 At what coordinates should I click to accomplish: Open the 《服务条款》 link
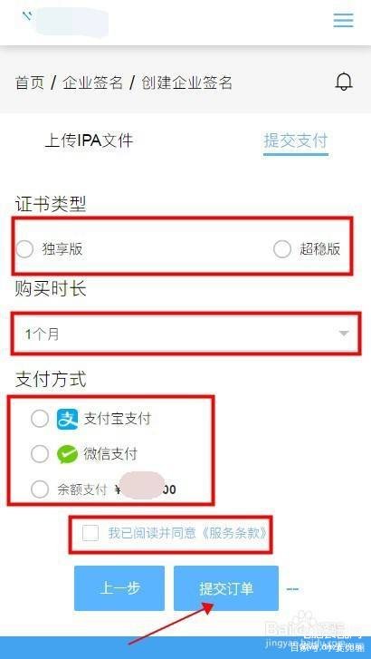(233, 533)
